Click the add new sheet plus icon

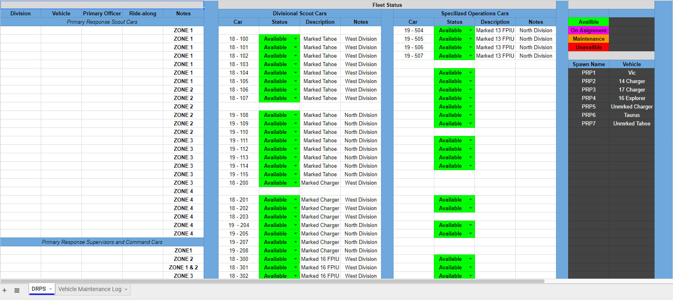pos(4,290)
